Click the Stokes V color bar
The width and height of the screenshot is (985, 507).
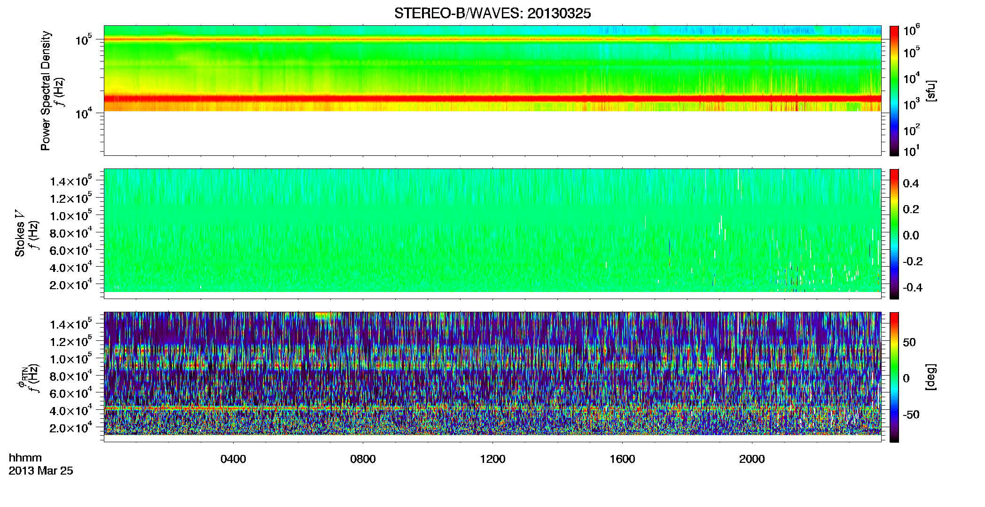point(894,234)
